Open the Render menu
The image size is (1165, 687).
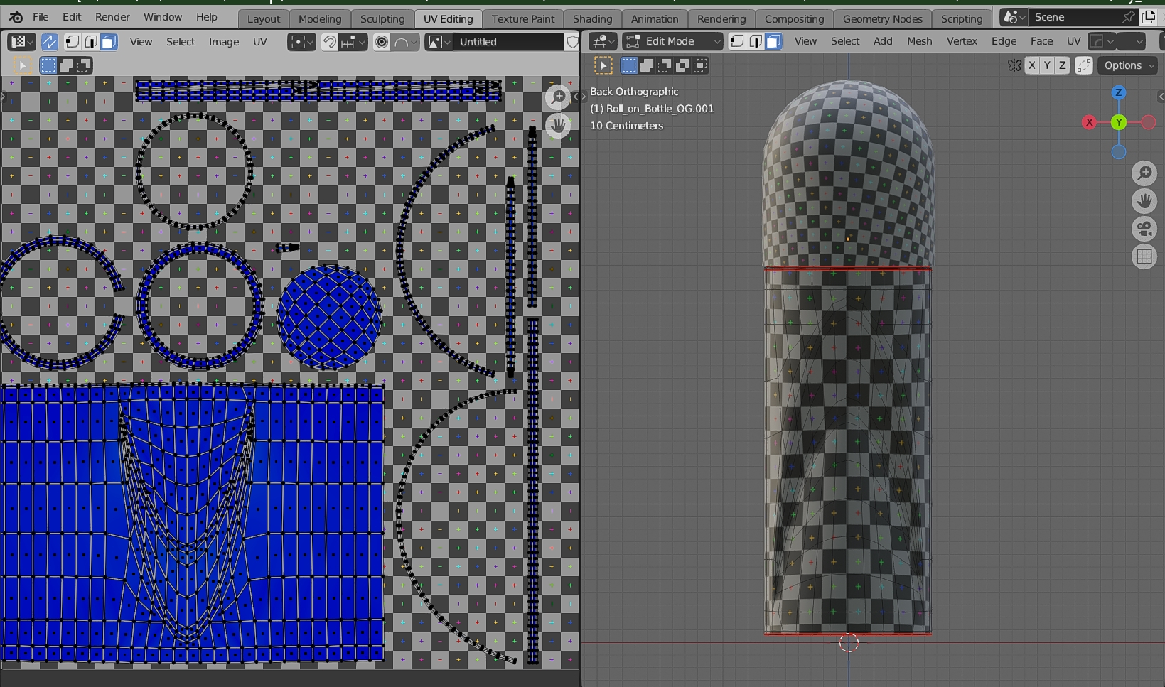pyautogui.click(x=112, y=17)
